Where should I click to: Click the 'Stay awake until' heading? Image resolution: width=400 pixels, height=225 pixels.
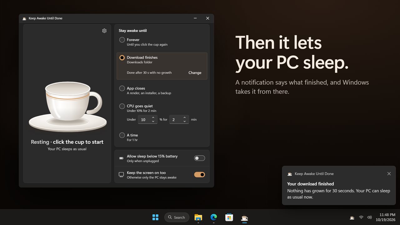click(x=133, y=31)
